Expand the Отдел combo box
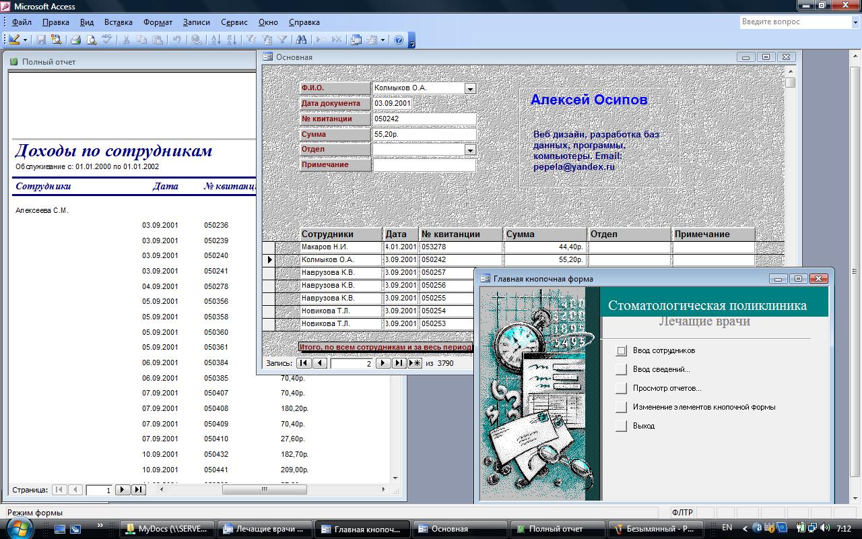This screenshot has height=539, width=862. 470,150
